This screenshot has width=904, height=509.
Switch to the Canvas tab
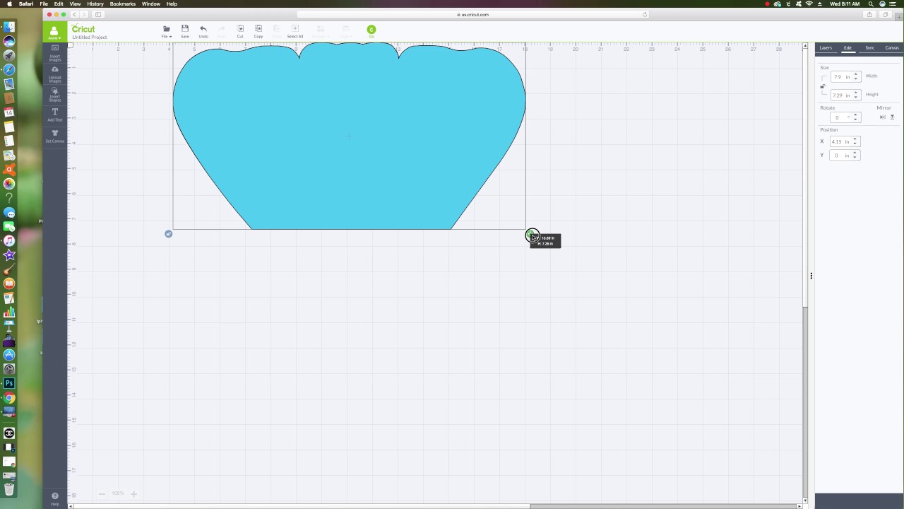coord(892,48)
